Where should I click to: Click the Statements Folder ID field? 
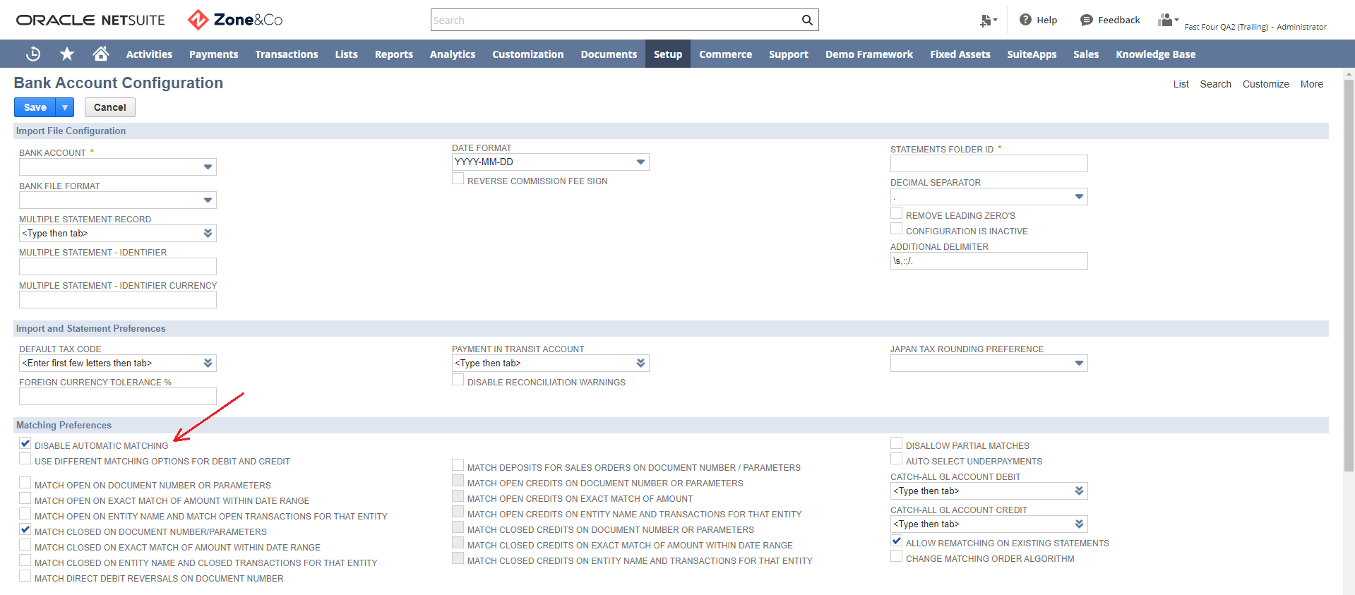(x=989, y=164)
